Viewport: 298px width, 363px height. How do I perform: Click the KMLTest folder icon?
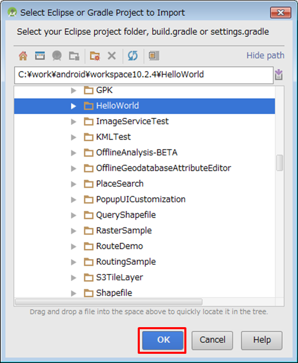point(89,137)
